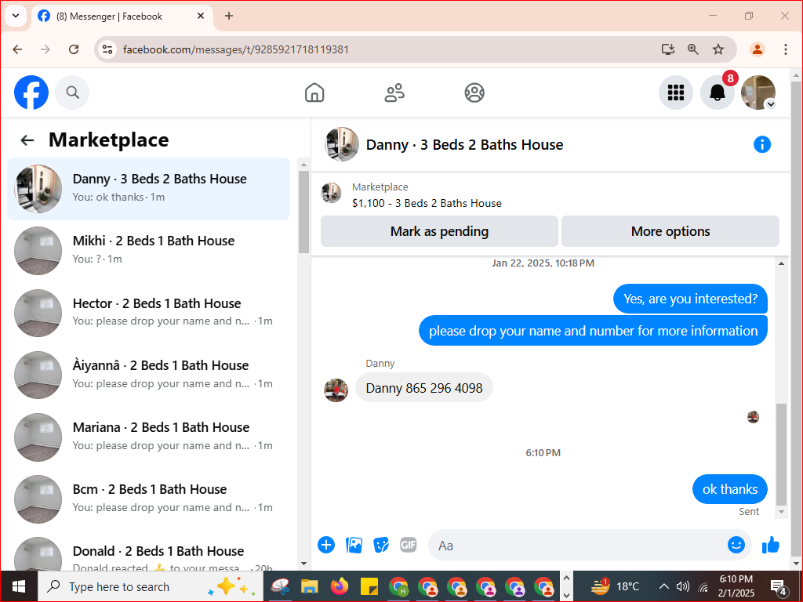Screen dimensions: 803x602
Task: Open the Danny 3 Beds 2 Baths conversation
Action: (x=148, y=188)
